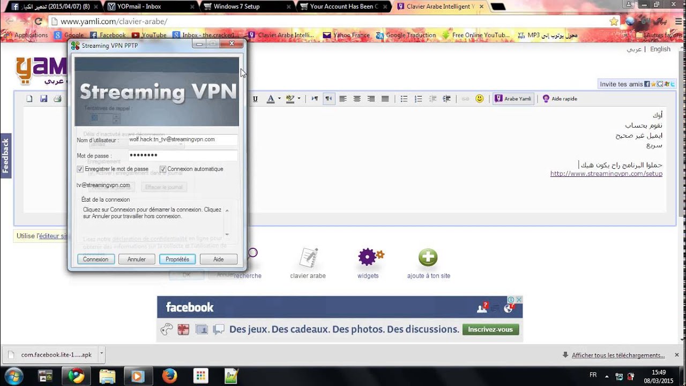Toggle Connexion automatique checkbox
Image resolution: width=686 pixels, height=386 pixels.
click(x=163, y=169)
